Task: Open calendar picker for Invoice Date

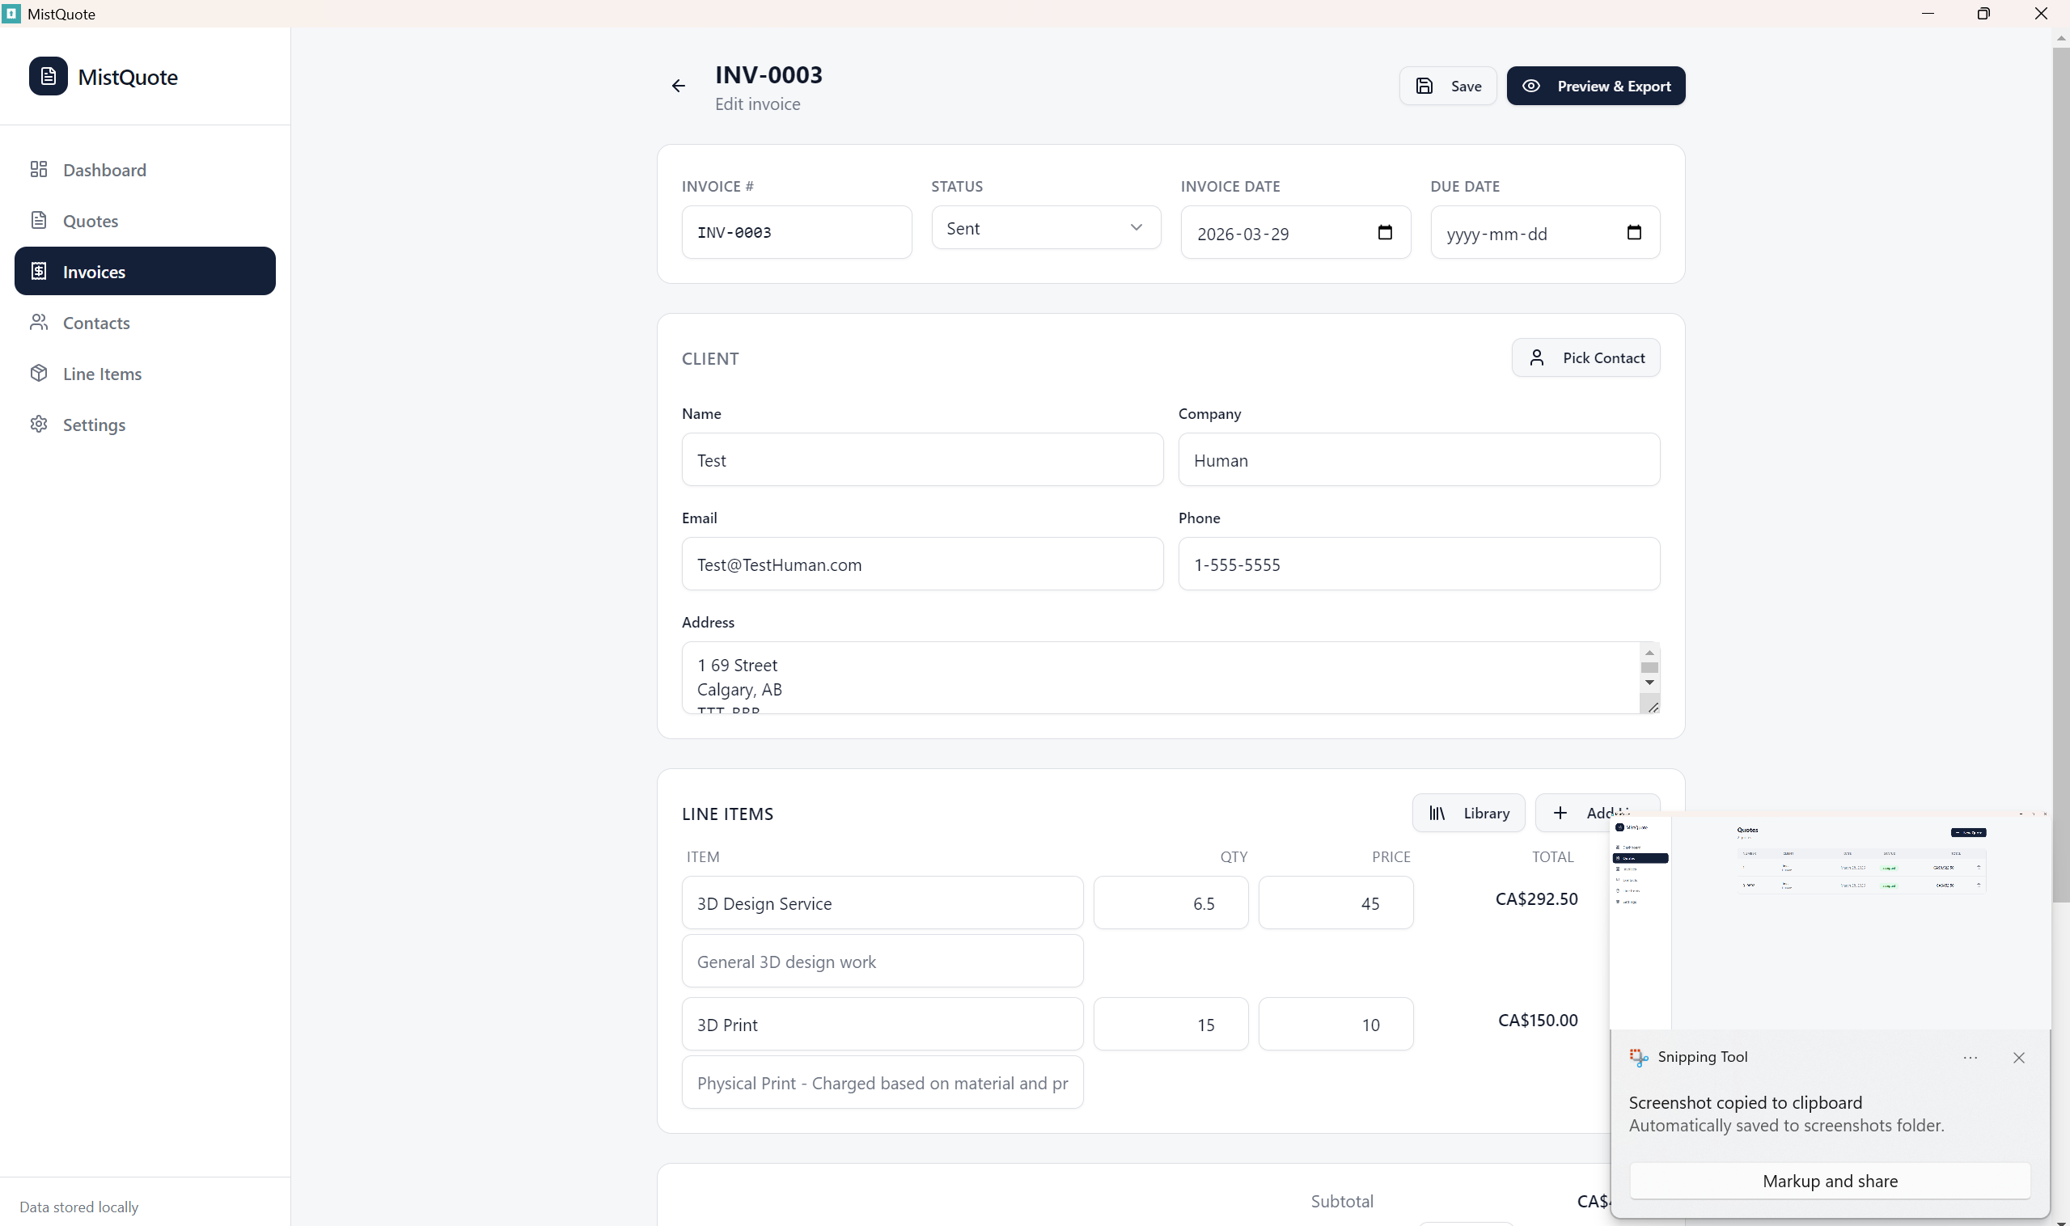Action: [1385, 233]
